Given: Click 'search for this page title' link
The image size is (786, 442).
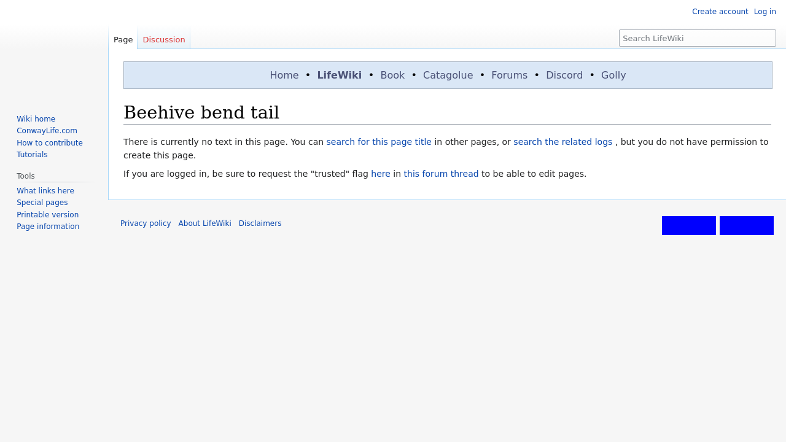Looking at the screenshot, I should tap(378, 142).
